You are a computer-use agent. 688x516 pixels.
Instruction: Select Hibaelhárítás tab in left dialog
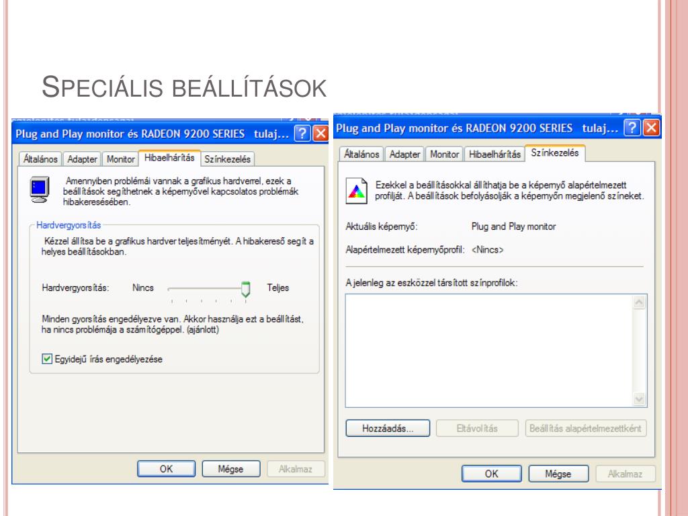coord(169,157)
